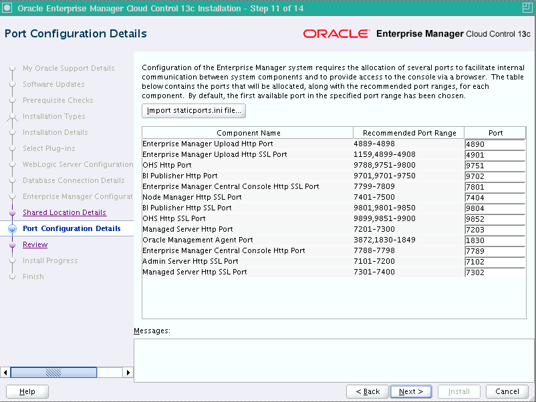Viewport: 536px width, 402px height.
Task: Click the My Oracle Support Details step
Action: [68, 68]
